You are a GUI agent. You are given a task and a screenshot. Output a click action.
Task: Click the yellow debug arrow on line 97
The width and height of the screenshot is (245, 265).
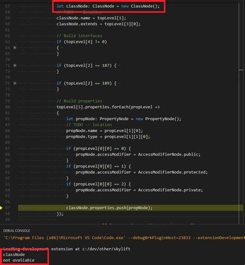1,208
